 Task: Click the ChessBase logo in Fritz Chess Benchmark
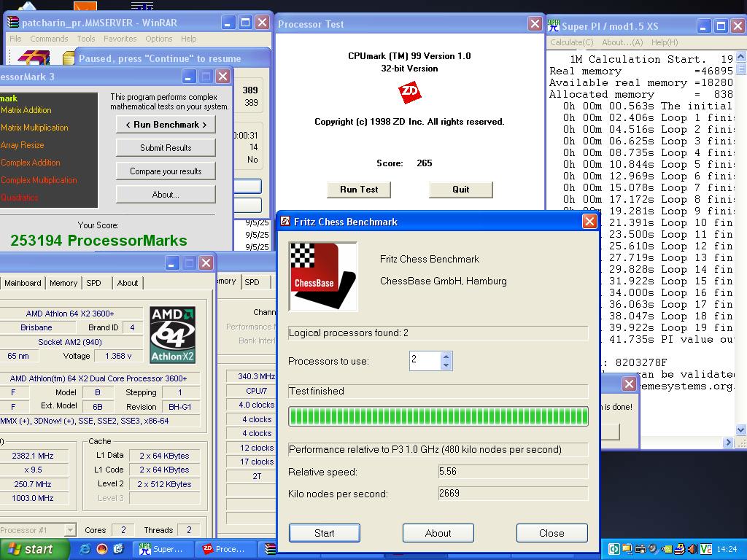point(323,276)
